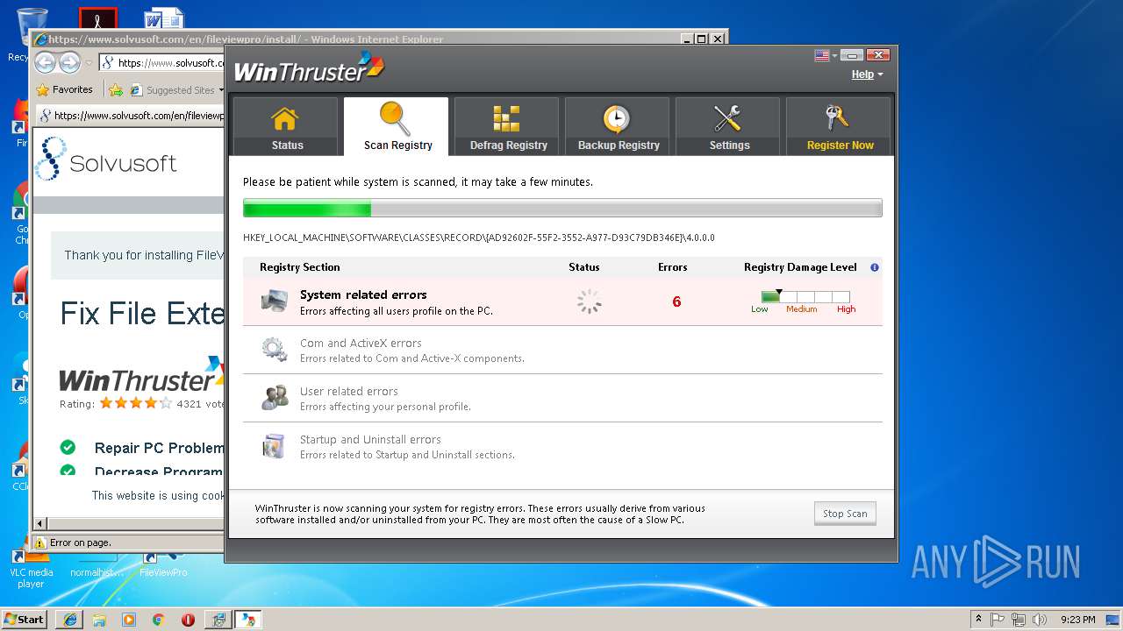The height and width of the screenshot is (631, 1123).
Task: Select the Com and ActiveX errors row
Action: tap(562, 350)
